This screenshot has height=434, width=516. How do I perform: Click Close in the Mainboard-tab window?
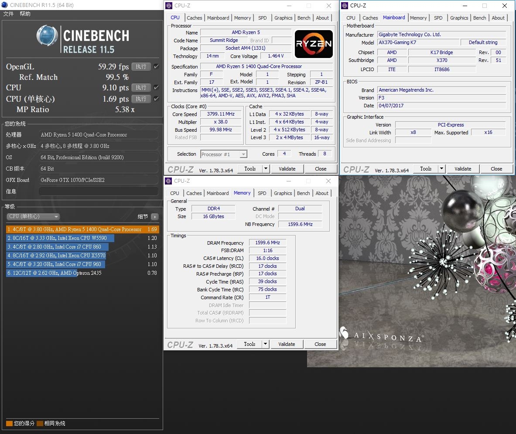(x=496, y=169)
